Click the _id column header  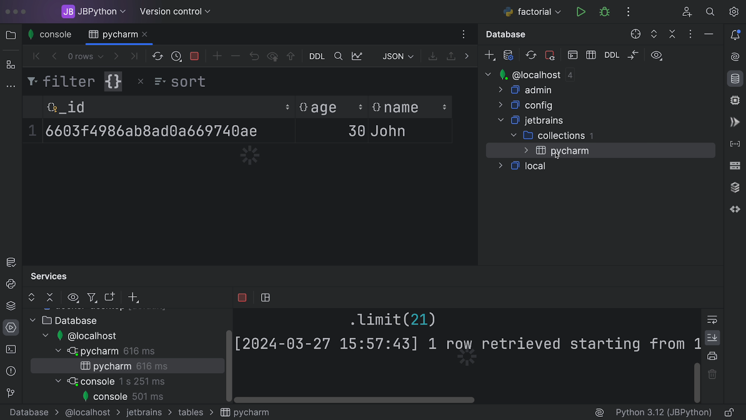tap(169, 108)
